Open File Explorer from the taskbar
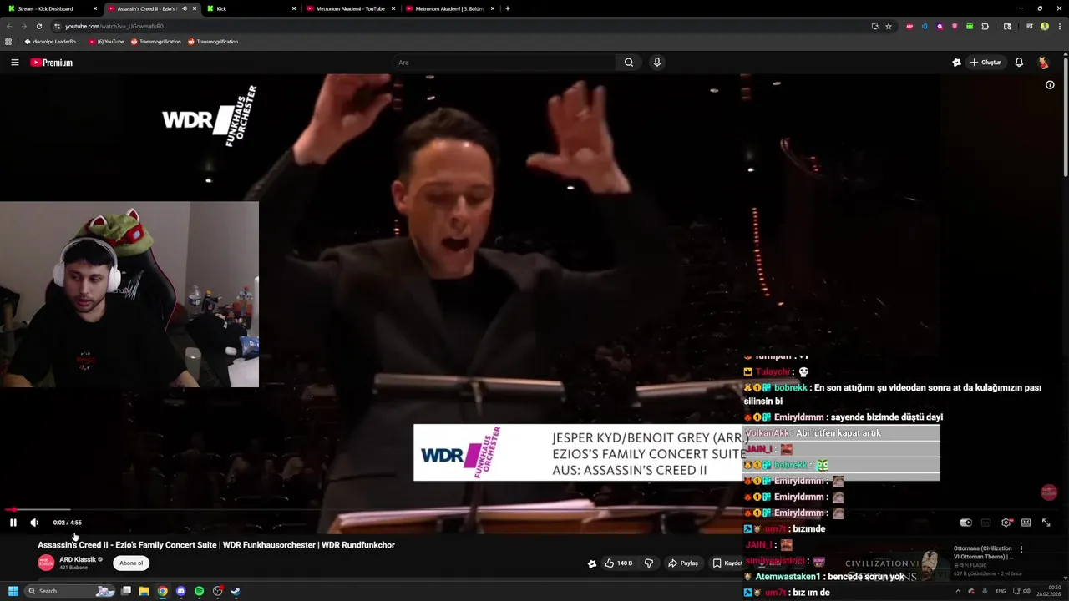1069x601 pixels. click(144, 591)
